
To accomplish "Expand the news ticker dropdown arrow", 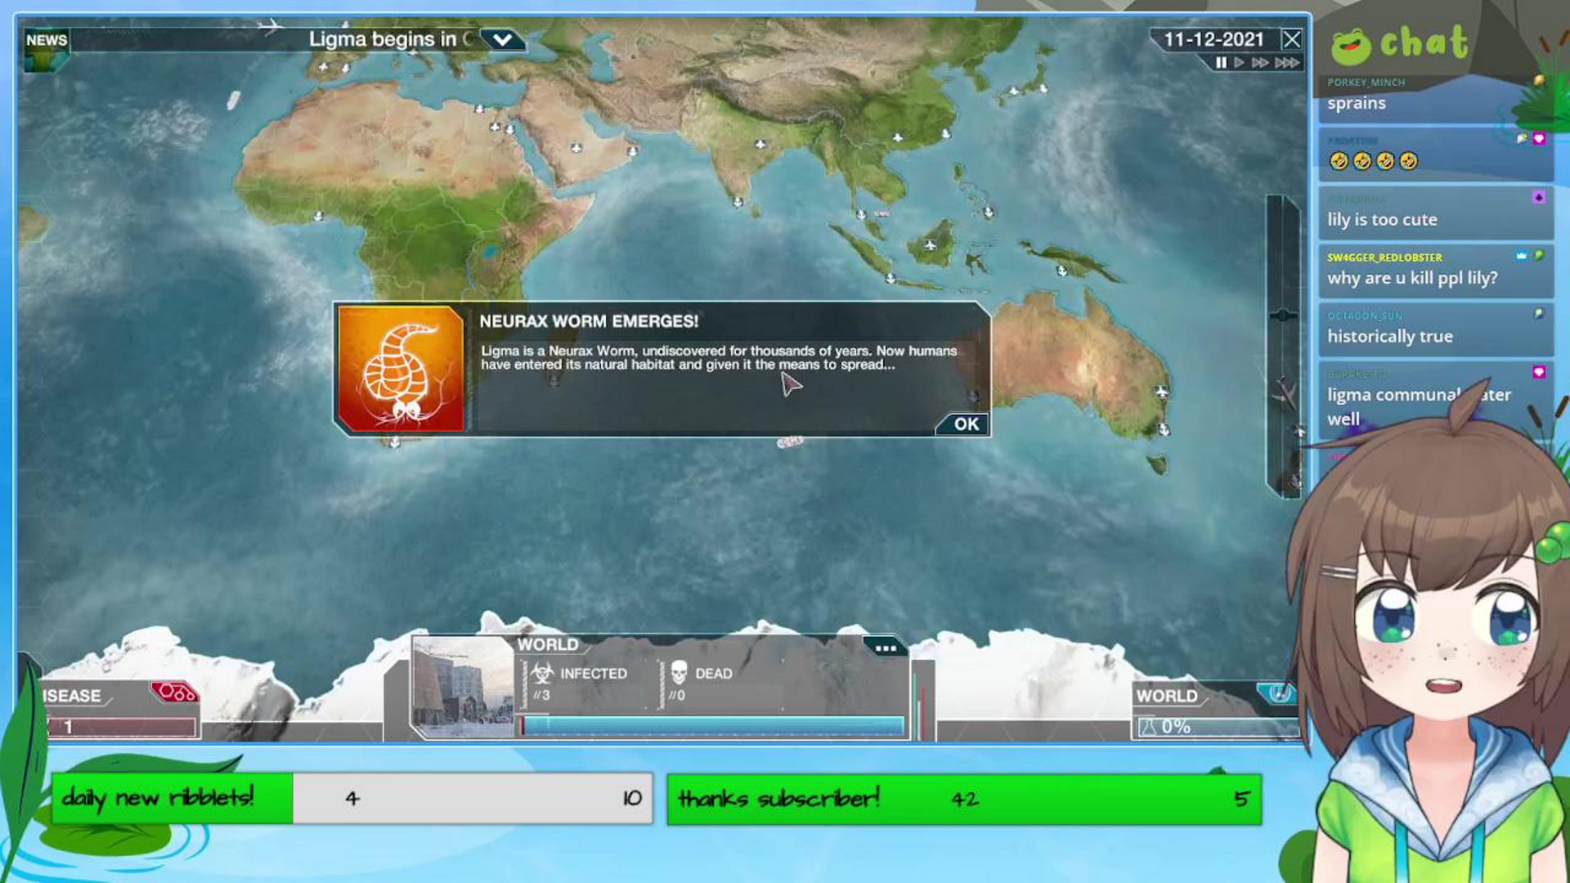I will point(501,39).
